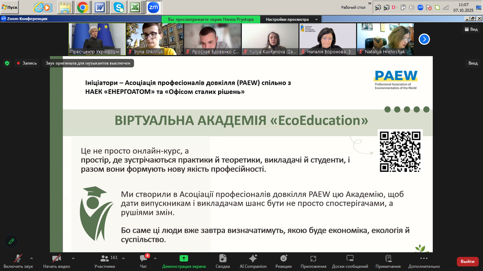This screenshot has width=483, height=271.
Task: Click the green annotation pencil icon
Action: (x=11, y=241)
